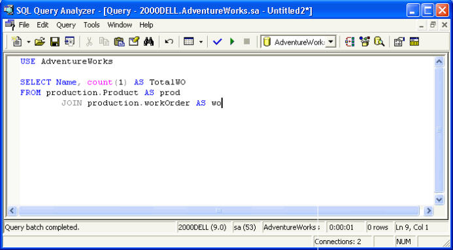This screenshot has height=250, width=453.
Task: Minimize the SQL Query Analyzer window
Action: 412,10
